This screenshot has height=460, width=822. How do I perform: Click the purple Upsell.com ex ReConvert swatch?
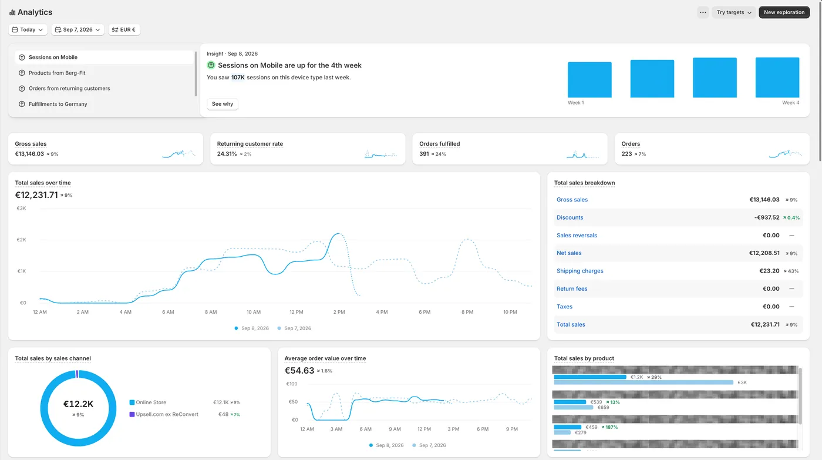pyautogui.click(x=132, y=414)
